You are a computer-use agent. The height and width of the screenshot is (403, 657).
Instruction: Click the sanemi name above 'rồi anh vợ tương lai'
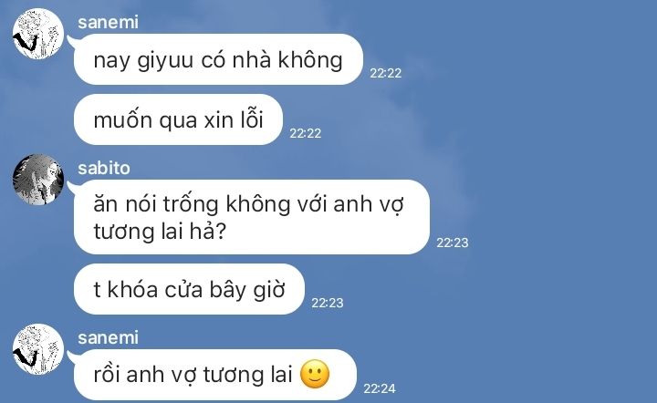point(108,338)
